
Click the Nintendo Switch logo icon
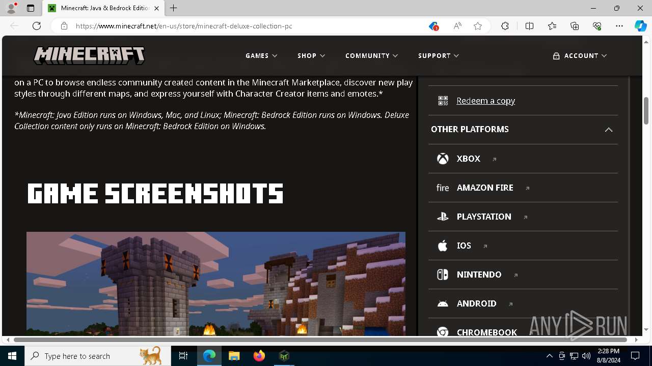point(443,274)
